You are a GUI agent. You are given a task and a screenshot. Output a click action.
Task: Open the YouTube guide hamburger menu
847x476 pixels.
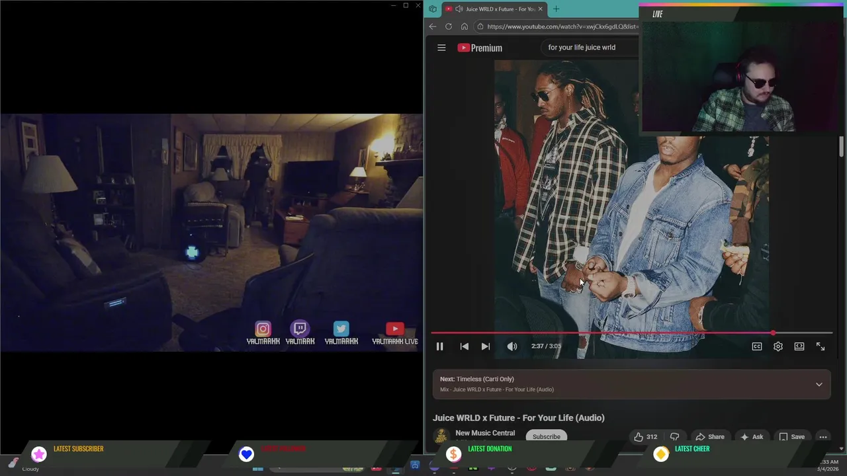click(441, 48)
